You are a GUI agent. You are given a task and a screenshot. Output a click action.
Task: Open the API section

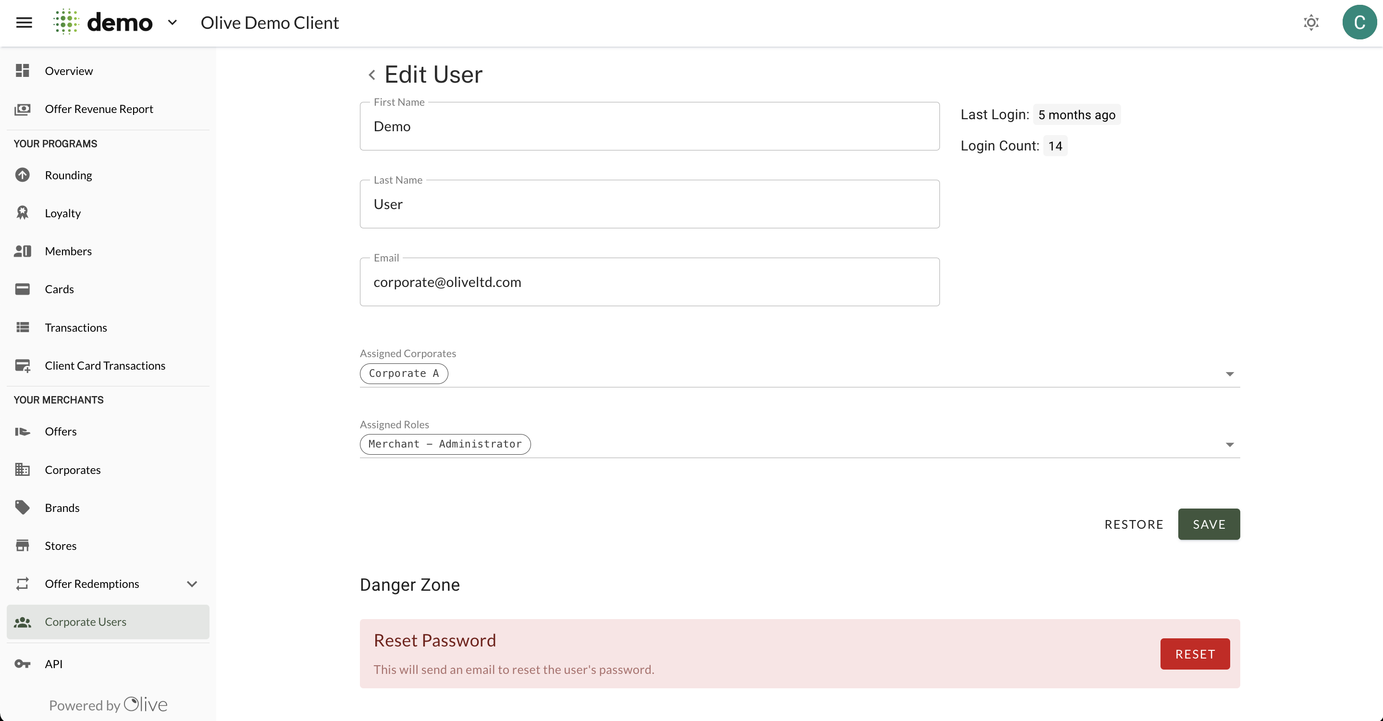point(108,664)
